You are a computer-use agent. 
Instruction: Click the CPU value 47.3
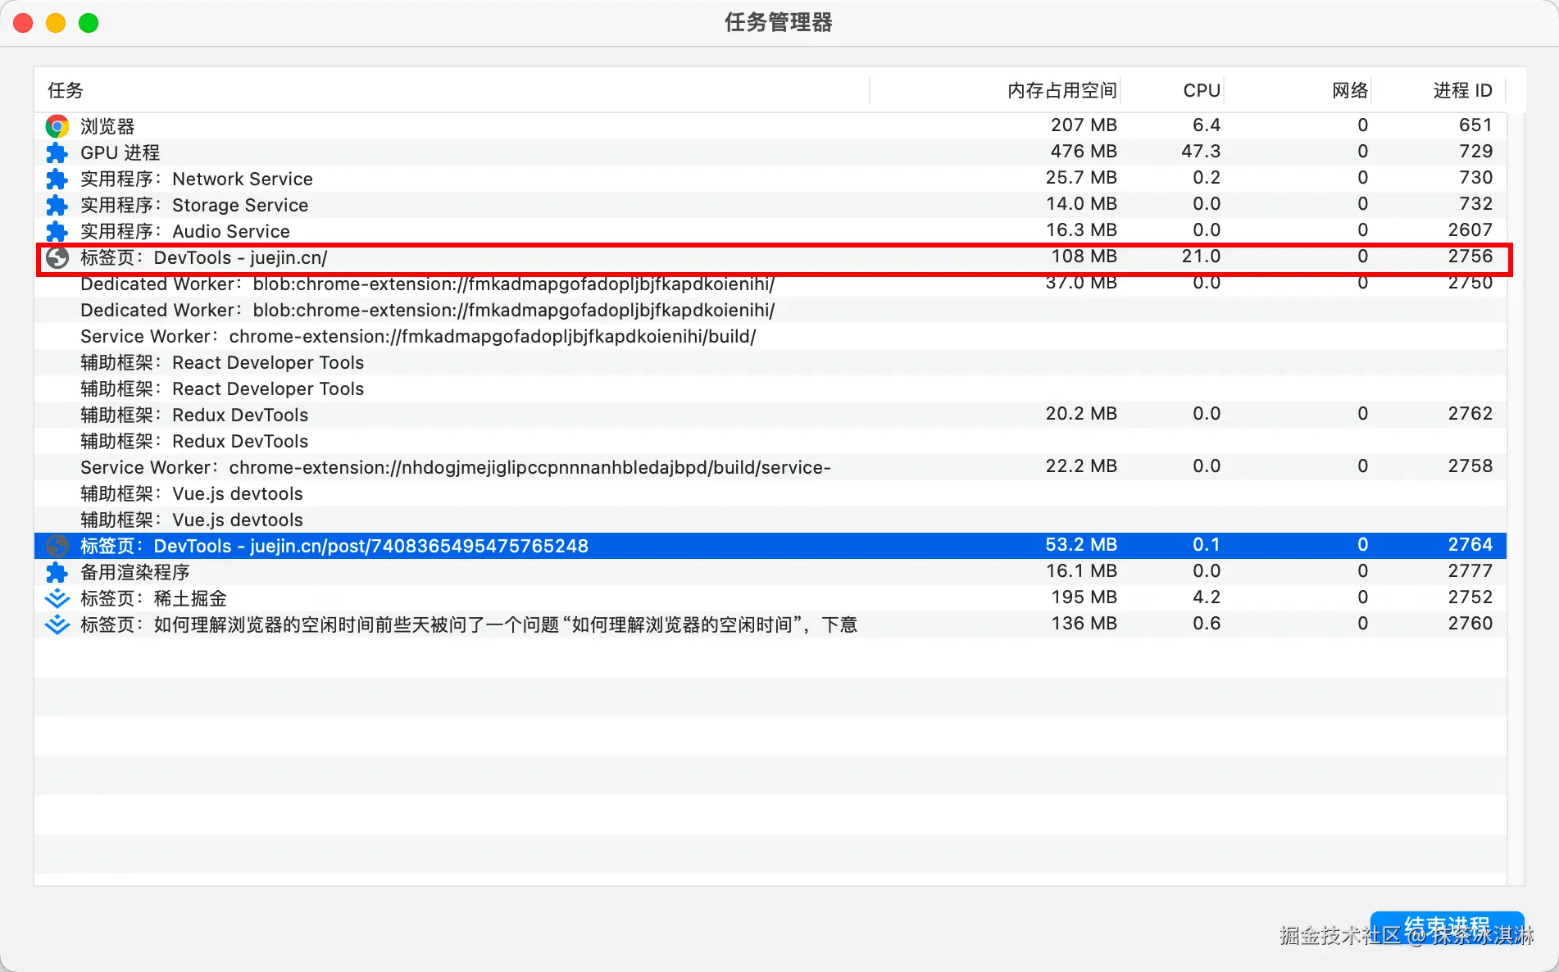(x=1201, y=151)
